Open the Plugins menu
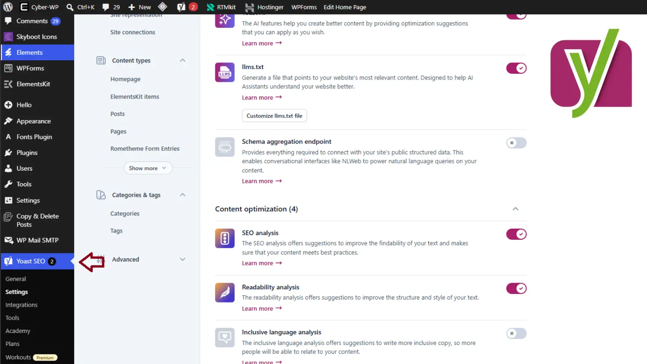Image resolution: width=647 pixels, height=364 pixels. [37, 153]
